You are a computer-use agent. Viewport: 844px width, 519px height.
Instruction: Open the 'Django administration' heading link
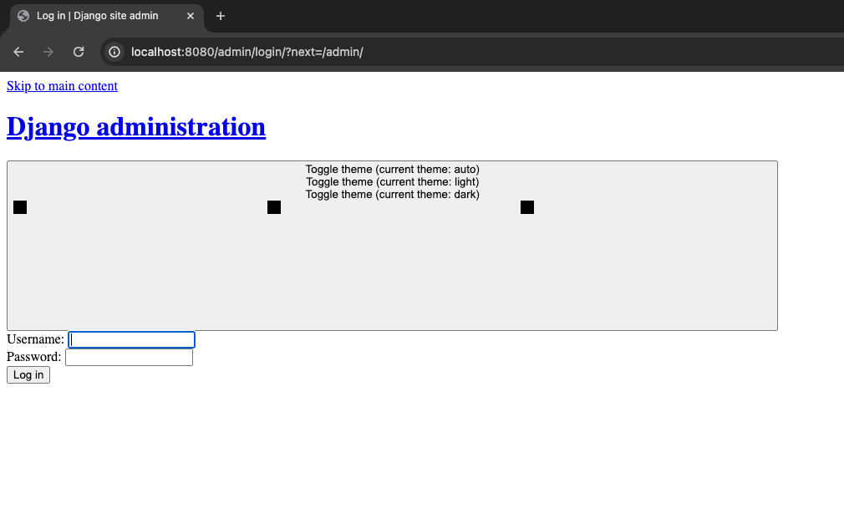click(136, 127)
